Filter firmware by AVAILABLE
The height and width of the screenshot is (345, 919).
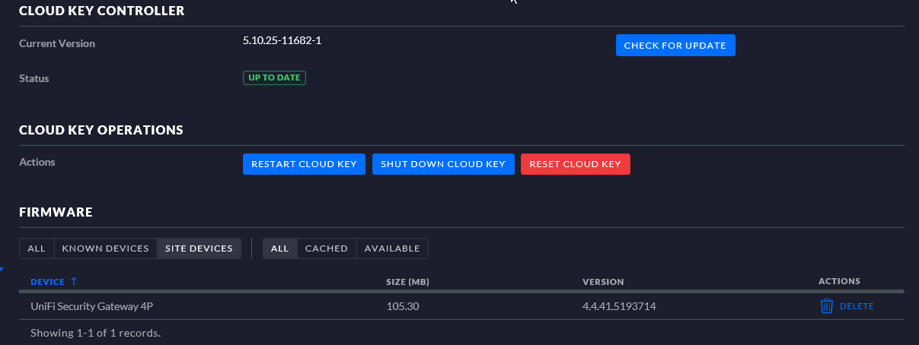[x=391, y=248]
